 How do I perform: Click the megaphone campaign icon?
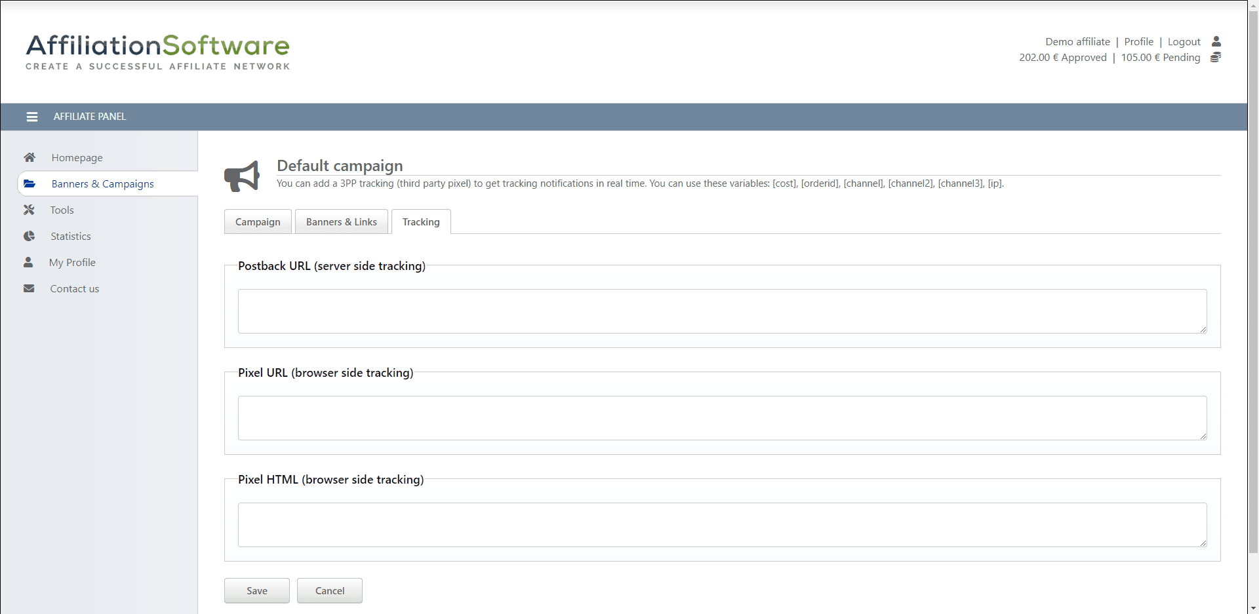click(x=242, y=176)
